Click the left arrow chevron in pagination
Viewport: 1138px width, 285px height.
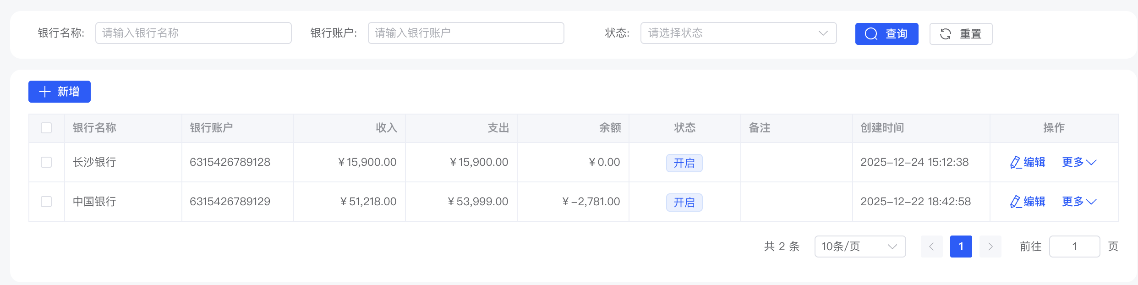(931, 246)
